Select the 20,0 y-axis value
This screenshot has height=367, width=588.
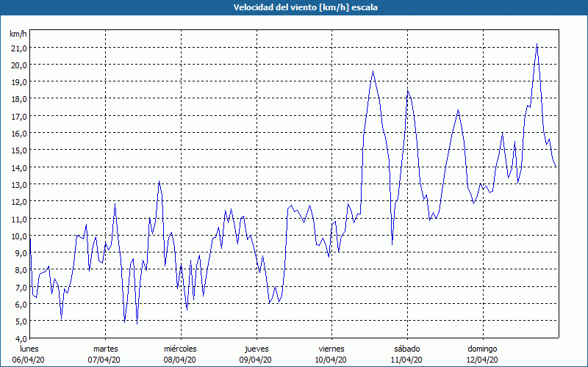pos(19,65)
